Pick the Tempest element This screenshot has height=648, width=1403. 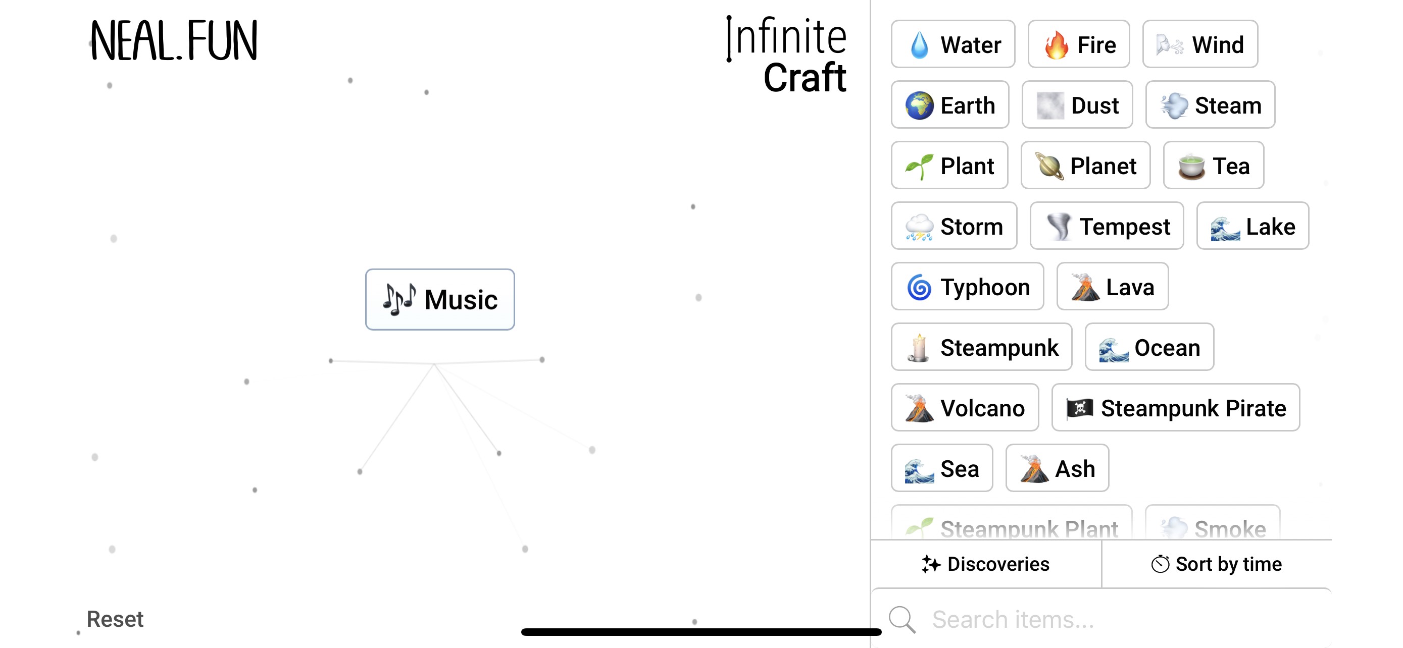[x=1107, y=226]
